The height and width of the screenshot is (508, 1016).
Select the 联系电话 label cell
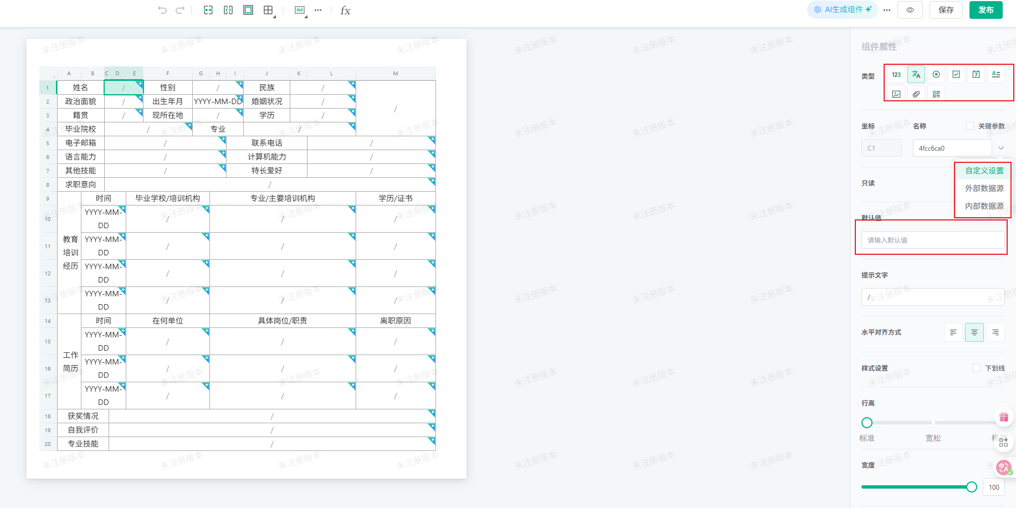click(266, 143)
